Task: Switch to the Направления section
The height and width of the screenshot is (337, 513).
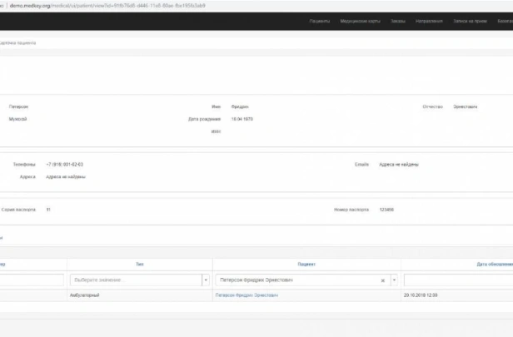Action: (429, 21)
